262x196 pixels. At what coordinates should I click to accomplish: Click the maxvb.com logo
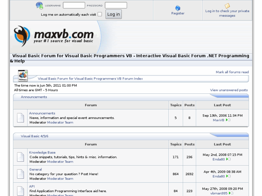click(x=54, y=36)
